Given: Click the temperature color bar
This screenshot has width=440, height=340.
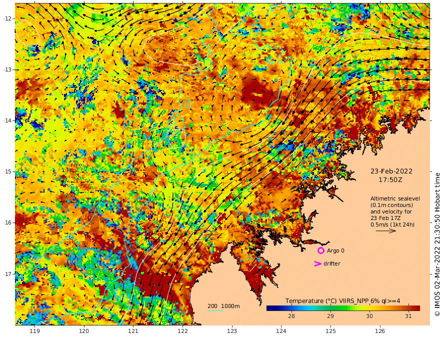Looking at the screenshot, I should click(343, 308).
